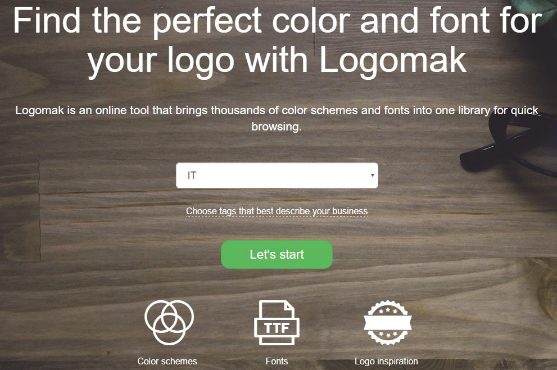The image size is (557, 370).
Task: Open the Color schemes text label
Action: click(167, 361)
